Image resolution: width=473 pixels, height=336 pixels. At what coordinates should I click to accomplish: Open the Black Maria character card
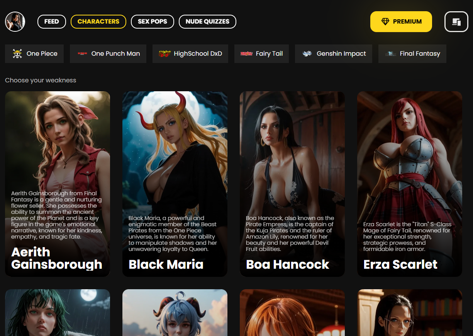coord(175,184)
